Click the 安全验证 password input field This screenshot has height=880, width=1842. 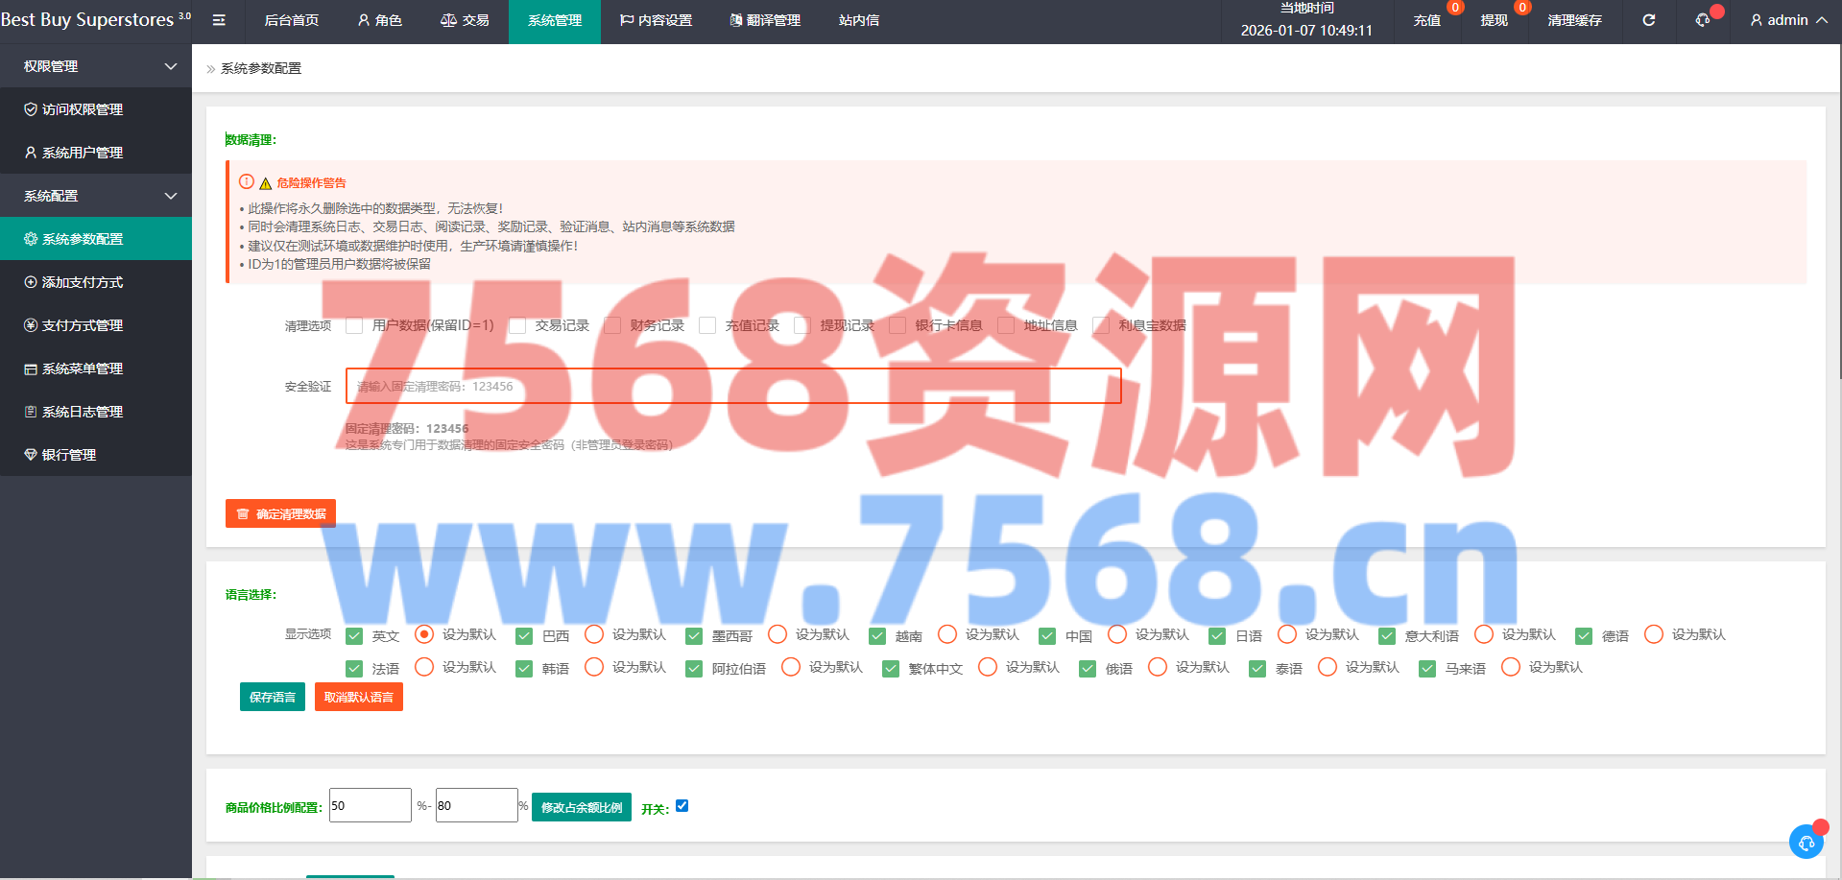tap(733, 387)
